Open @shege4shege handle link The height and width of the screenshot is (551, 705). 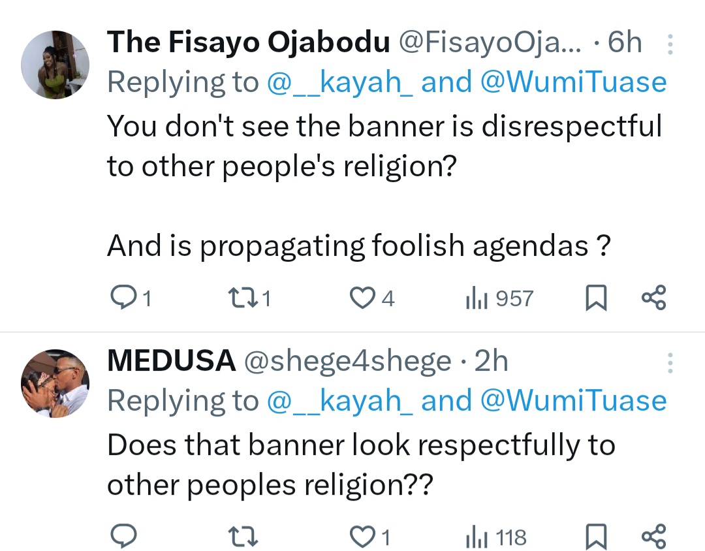[x=347, y=361]
